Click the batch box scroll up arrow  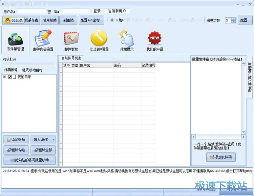(x=244, y=63)
